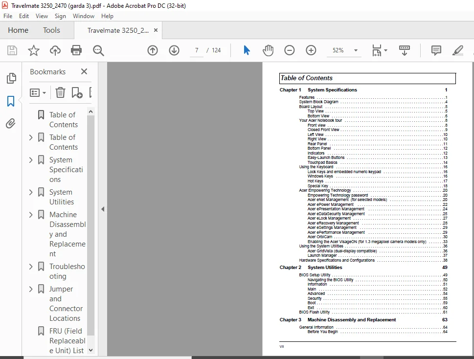This screenshot has height=359, width=474.
Task: Activate the Hand pan tool
Action: pyautogui.click(x=268, y=50)
